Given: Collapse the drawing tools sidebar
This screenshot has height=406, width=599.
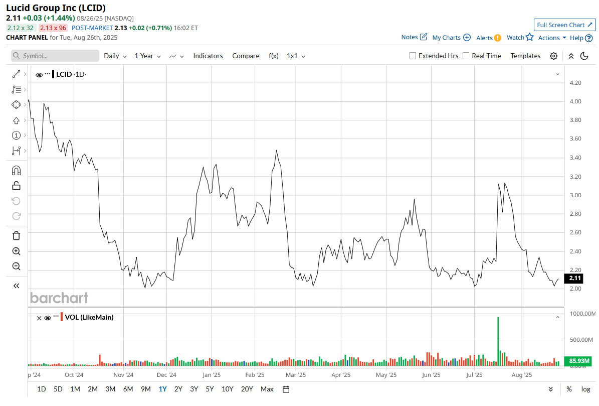Looking at the screenshot, I should (16, 286).
